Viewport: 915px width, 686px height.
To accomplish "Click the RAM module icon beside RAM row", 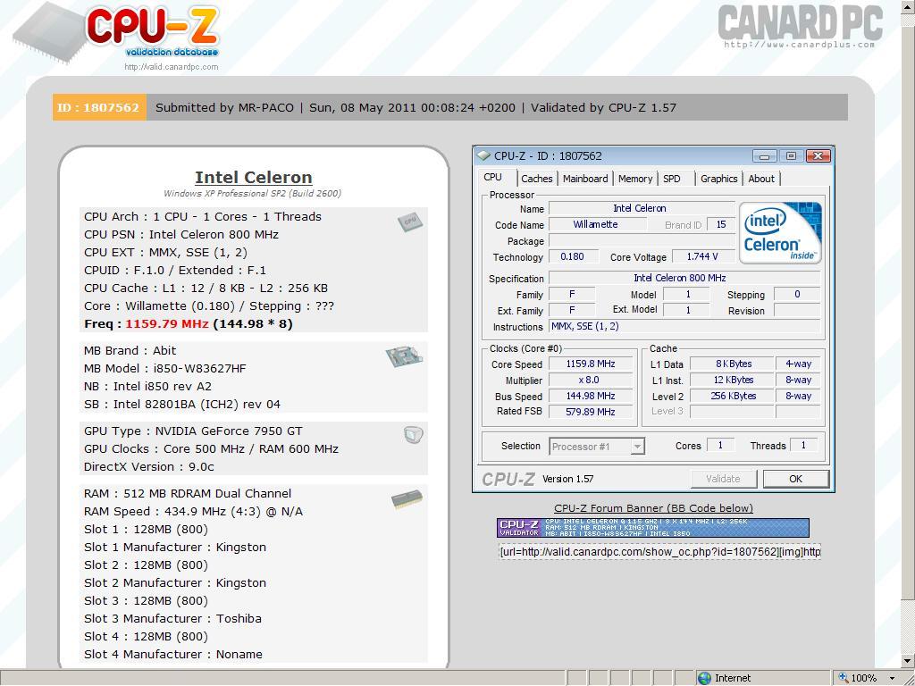I will click(407, 499).
